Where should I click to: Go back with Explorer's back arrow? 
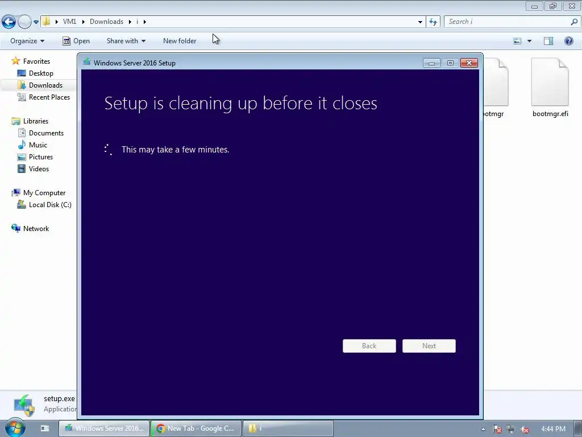pyautogui.click(x=9, y=22)
